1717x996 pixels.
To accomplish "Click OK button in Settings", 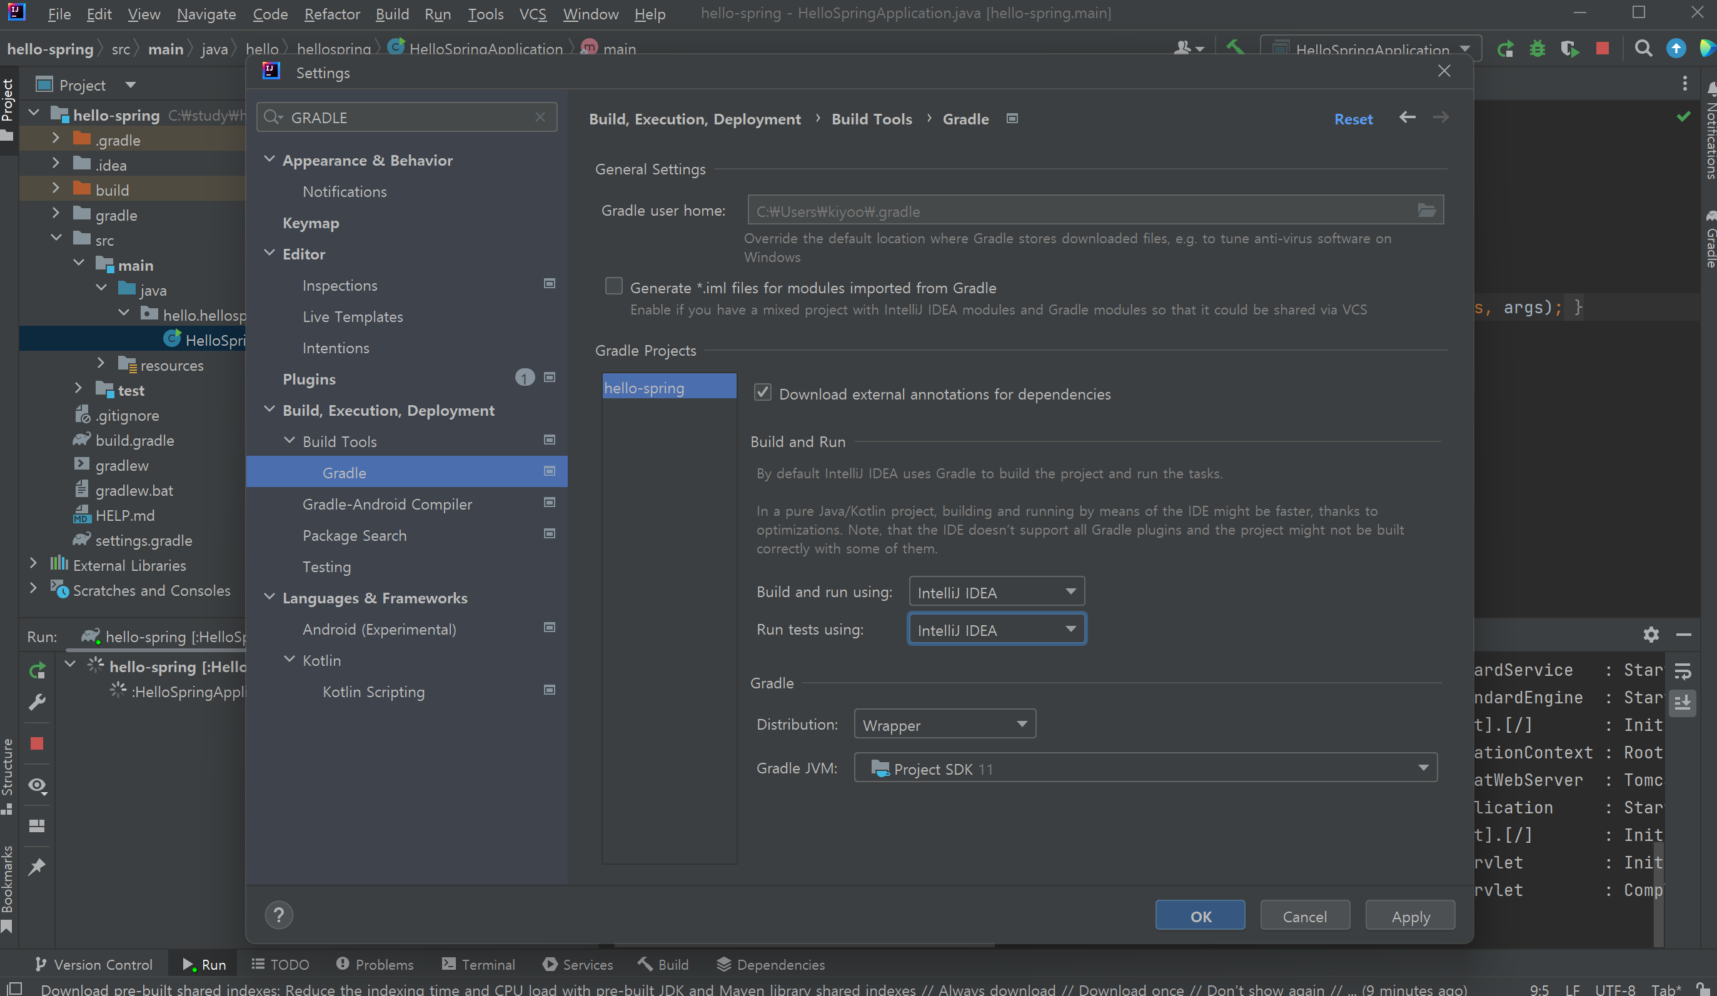I will (1200, 915).
